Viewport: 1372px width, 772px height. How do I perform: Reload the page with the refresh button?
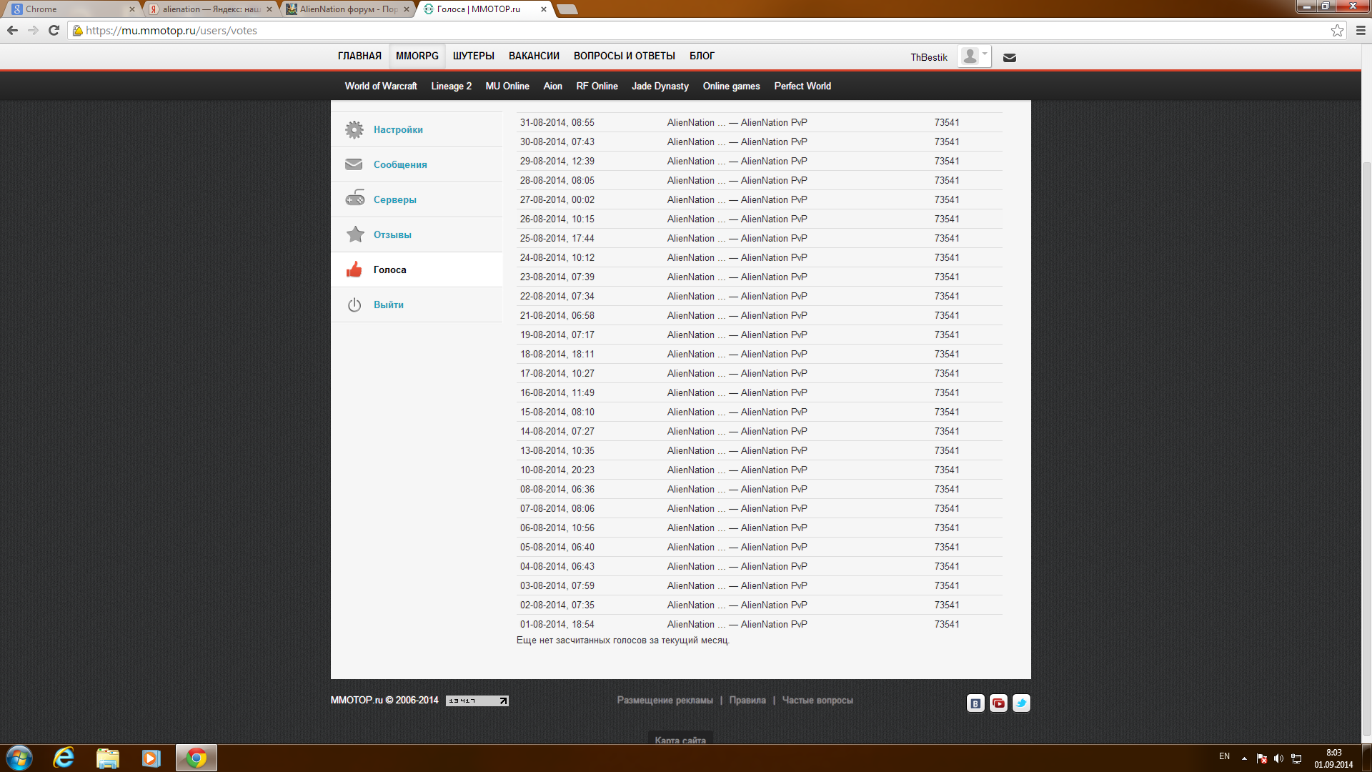(x=54, y=31)
